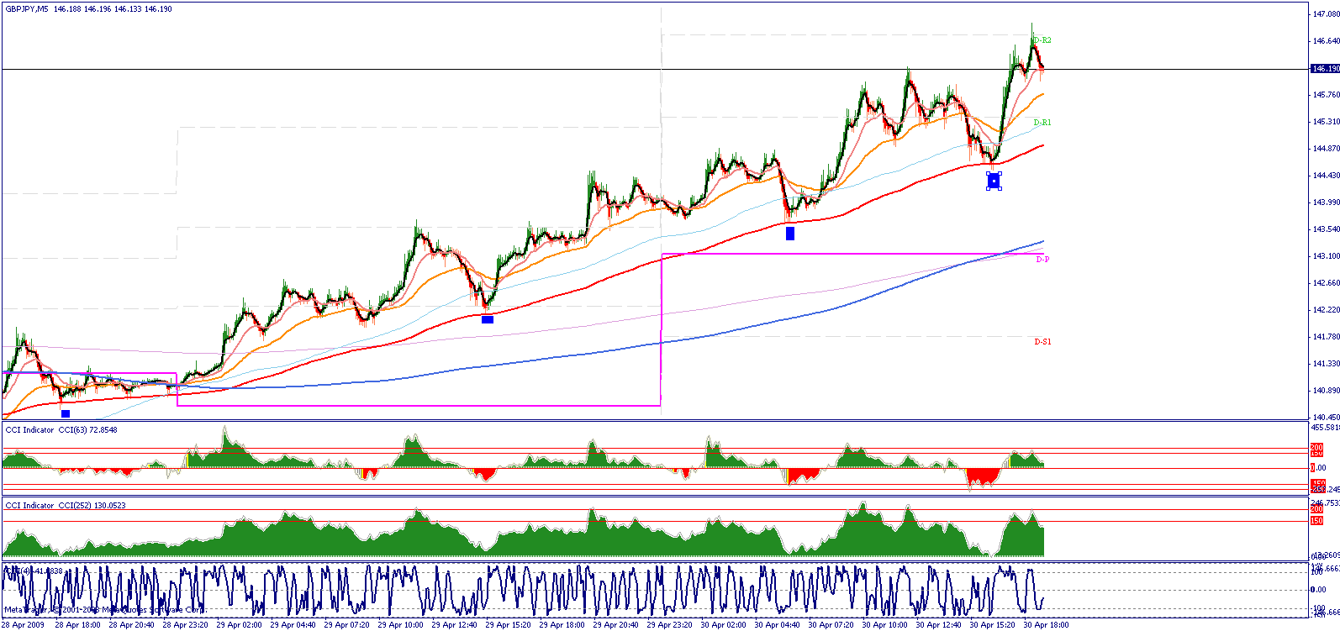
Task: Click the 30 Apr 04:40 time label
Action: pyautogui.click(x=778, y=625)
